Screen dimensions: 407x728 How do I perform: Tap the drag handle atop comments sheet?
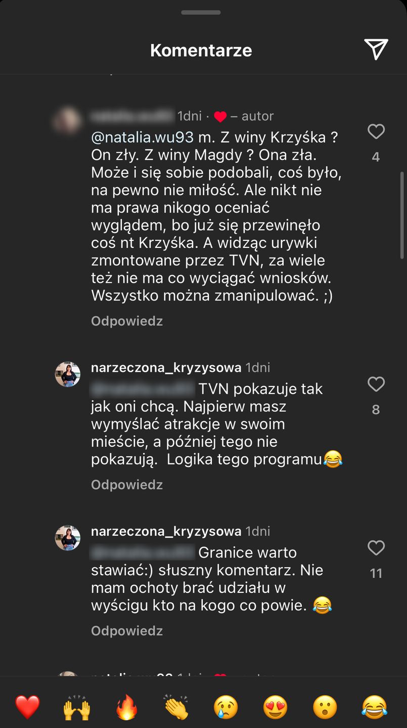[x=201, y=12]
